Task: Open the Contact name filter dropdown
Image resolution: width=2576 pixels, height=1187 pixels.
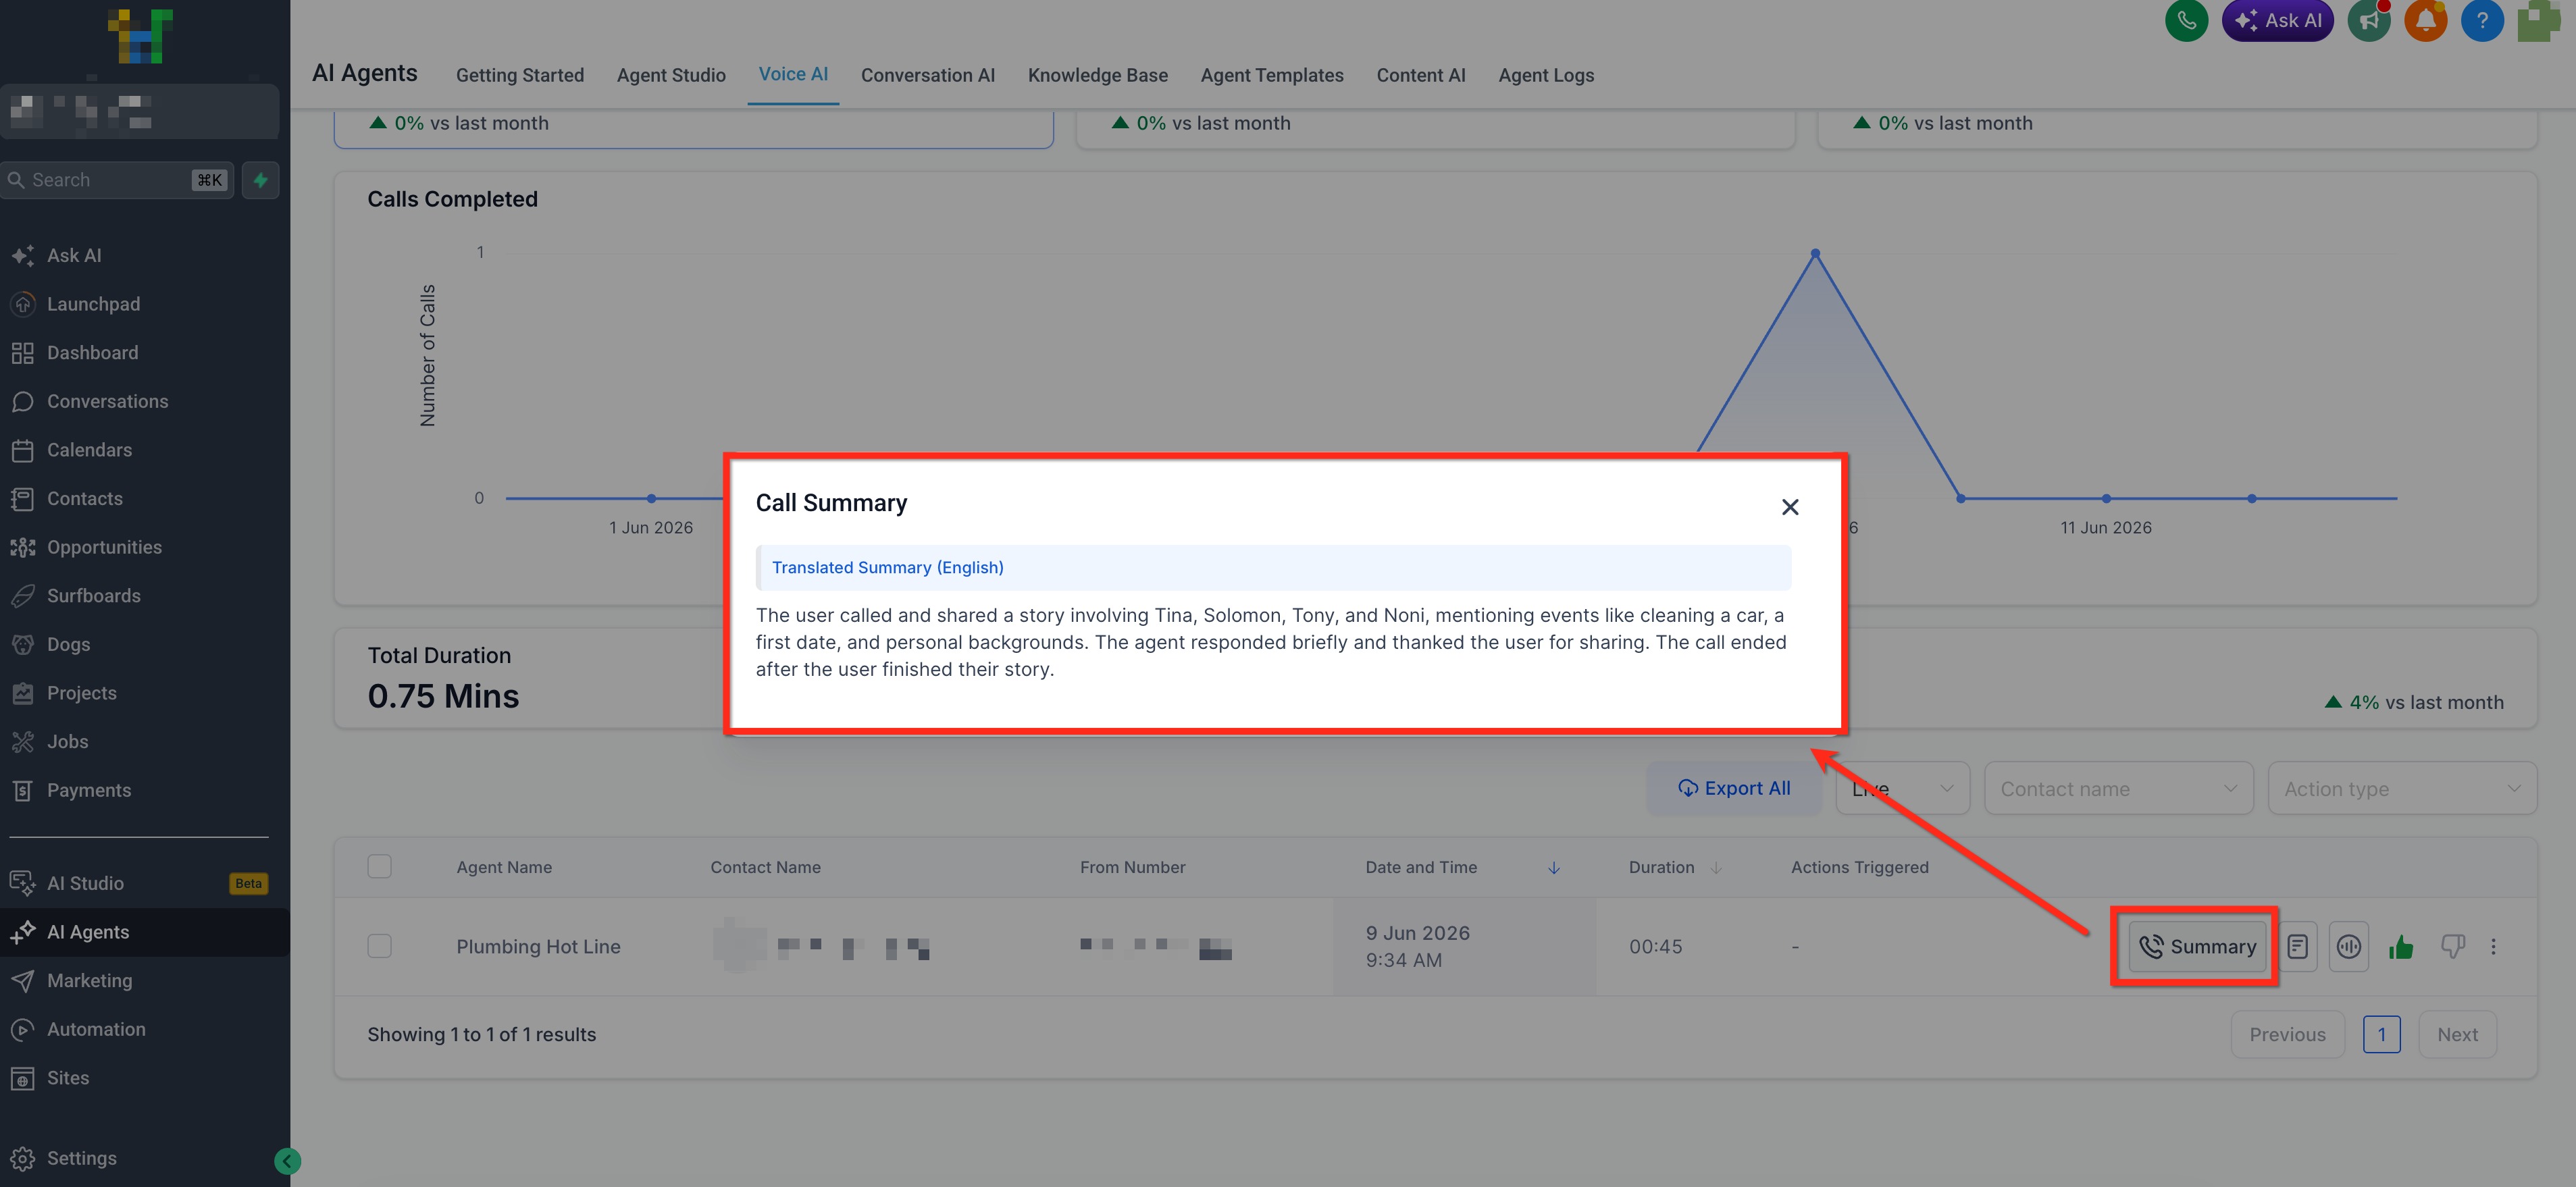Action: click(2118, 788)
